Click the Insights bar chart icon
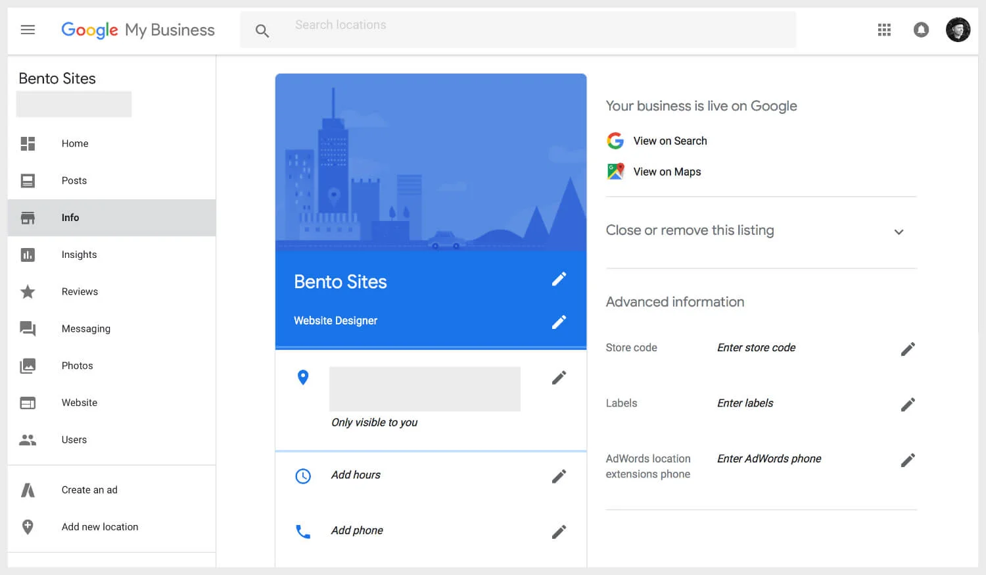Screen dimensions: 986x575 pos(28,255)
